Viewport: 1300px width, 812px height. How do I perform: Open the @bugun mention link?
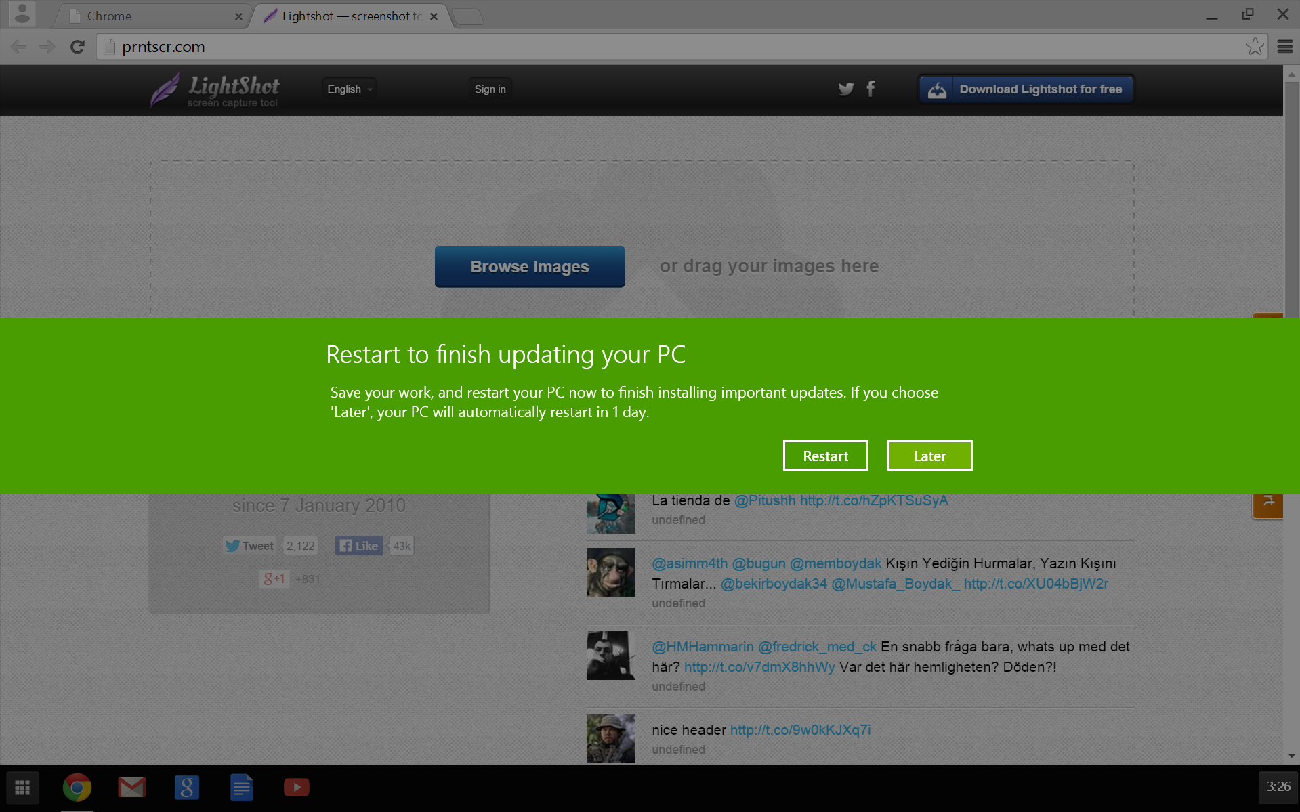click(x=759, y=563)
